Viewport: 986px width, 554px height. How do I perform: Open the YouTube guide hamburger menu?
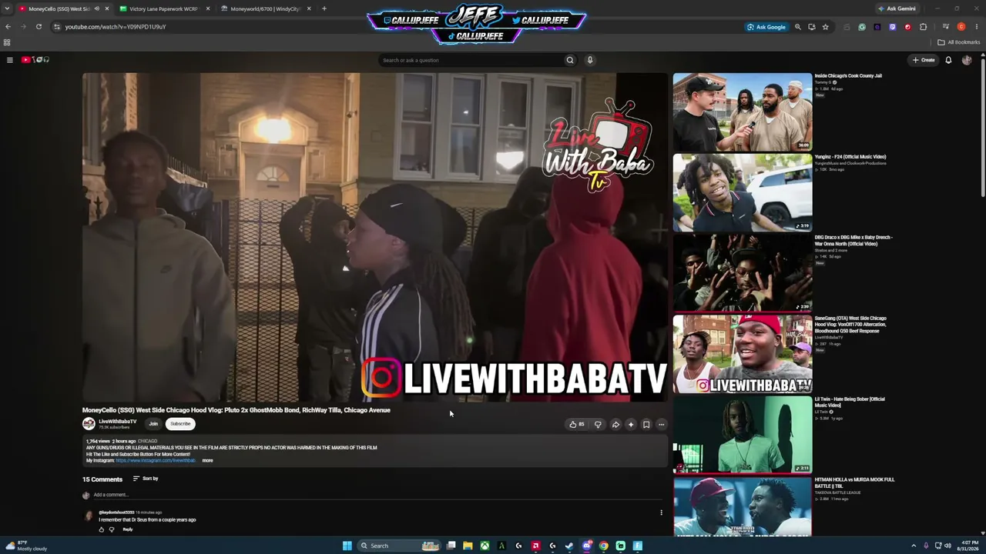coord(9,60)
